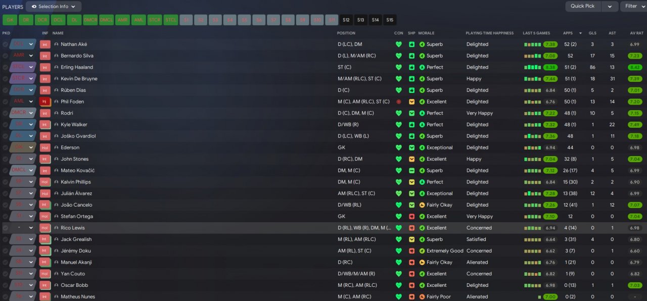Click Phil Foden's injury info badge
This screenshot has height=301, width=647.
point(45,102)
